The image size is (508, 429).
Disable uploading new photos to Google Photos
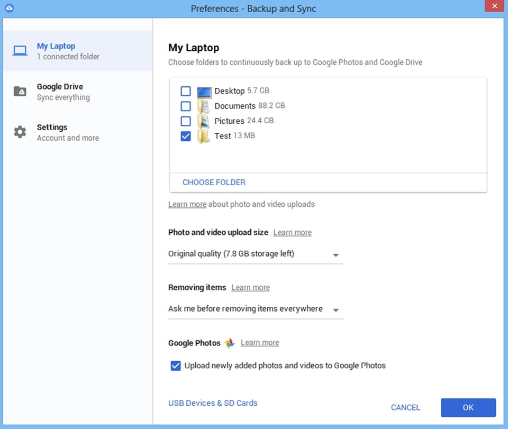click(x=175, y=365)
